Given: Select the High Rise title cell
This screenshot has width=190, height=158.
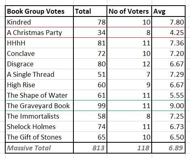Looking at the screenshot, I should tap(40, 85).
